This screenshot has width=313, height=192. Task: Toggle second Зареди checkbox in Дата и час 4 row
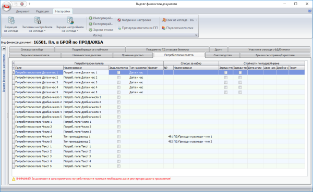[x=240, y=87]
